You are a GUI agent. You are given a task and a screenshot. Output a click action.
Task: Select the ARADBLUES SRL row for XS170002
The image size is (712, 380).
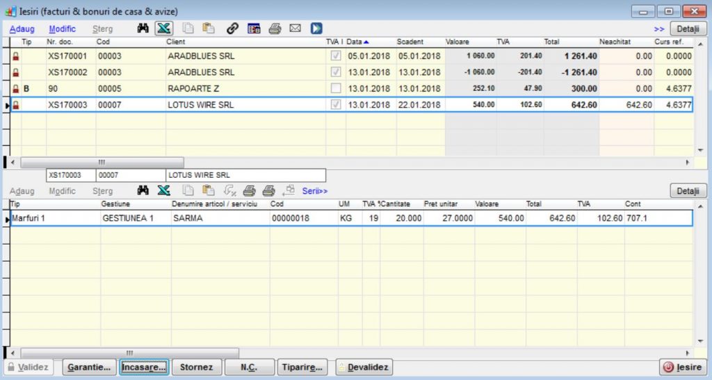(x=201, y=72)
